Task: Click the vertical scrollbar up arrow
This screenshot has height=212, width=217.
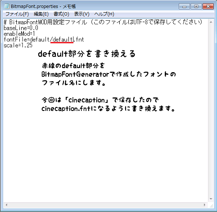Action: coord(211,22)
